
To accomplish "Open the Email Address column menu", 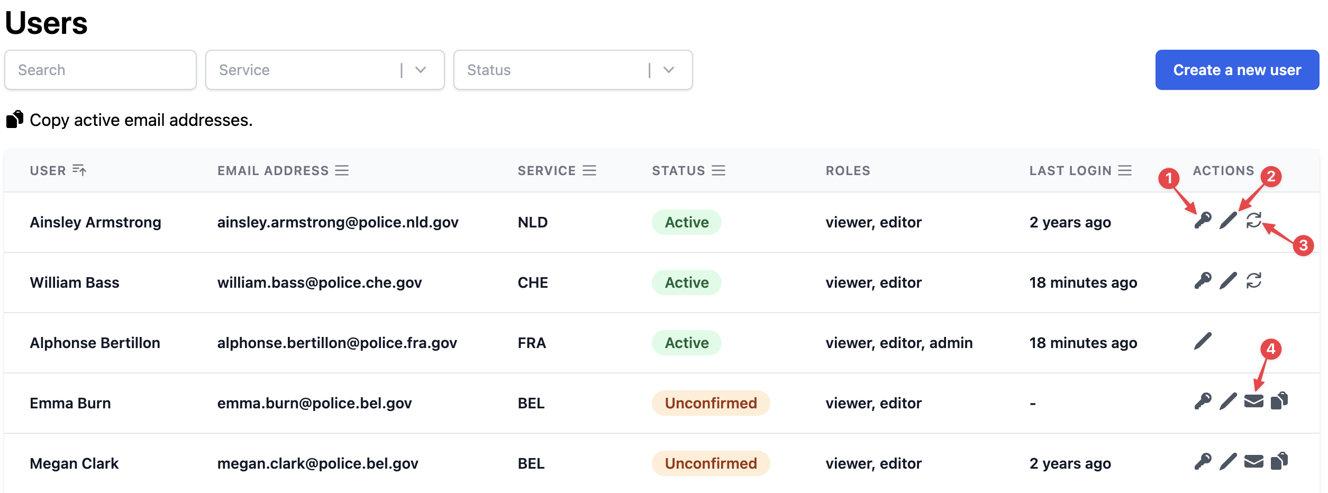I will click(342, 170).
